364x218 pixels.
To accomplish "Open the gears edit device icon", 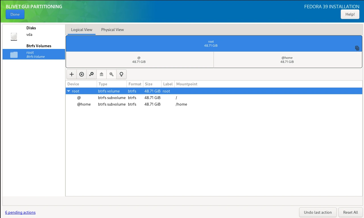I will coord(92,74).
